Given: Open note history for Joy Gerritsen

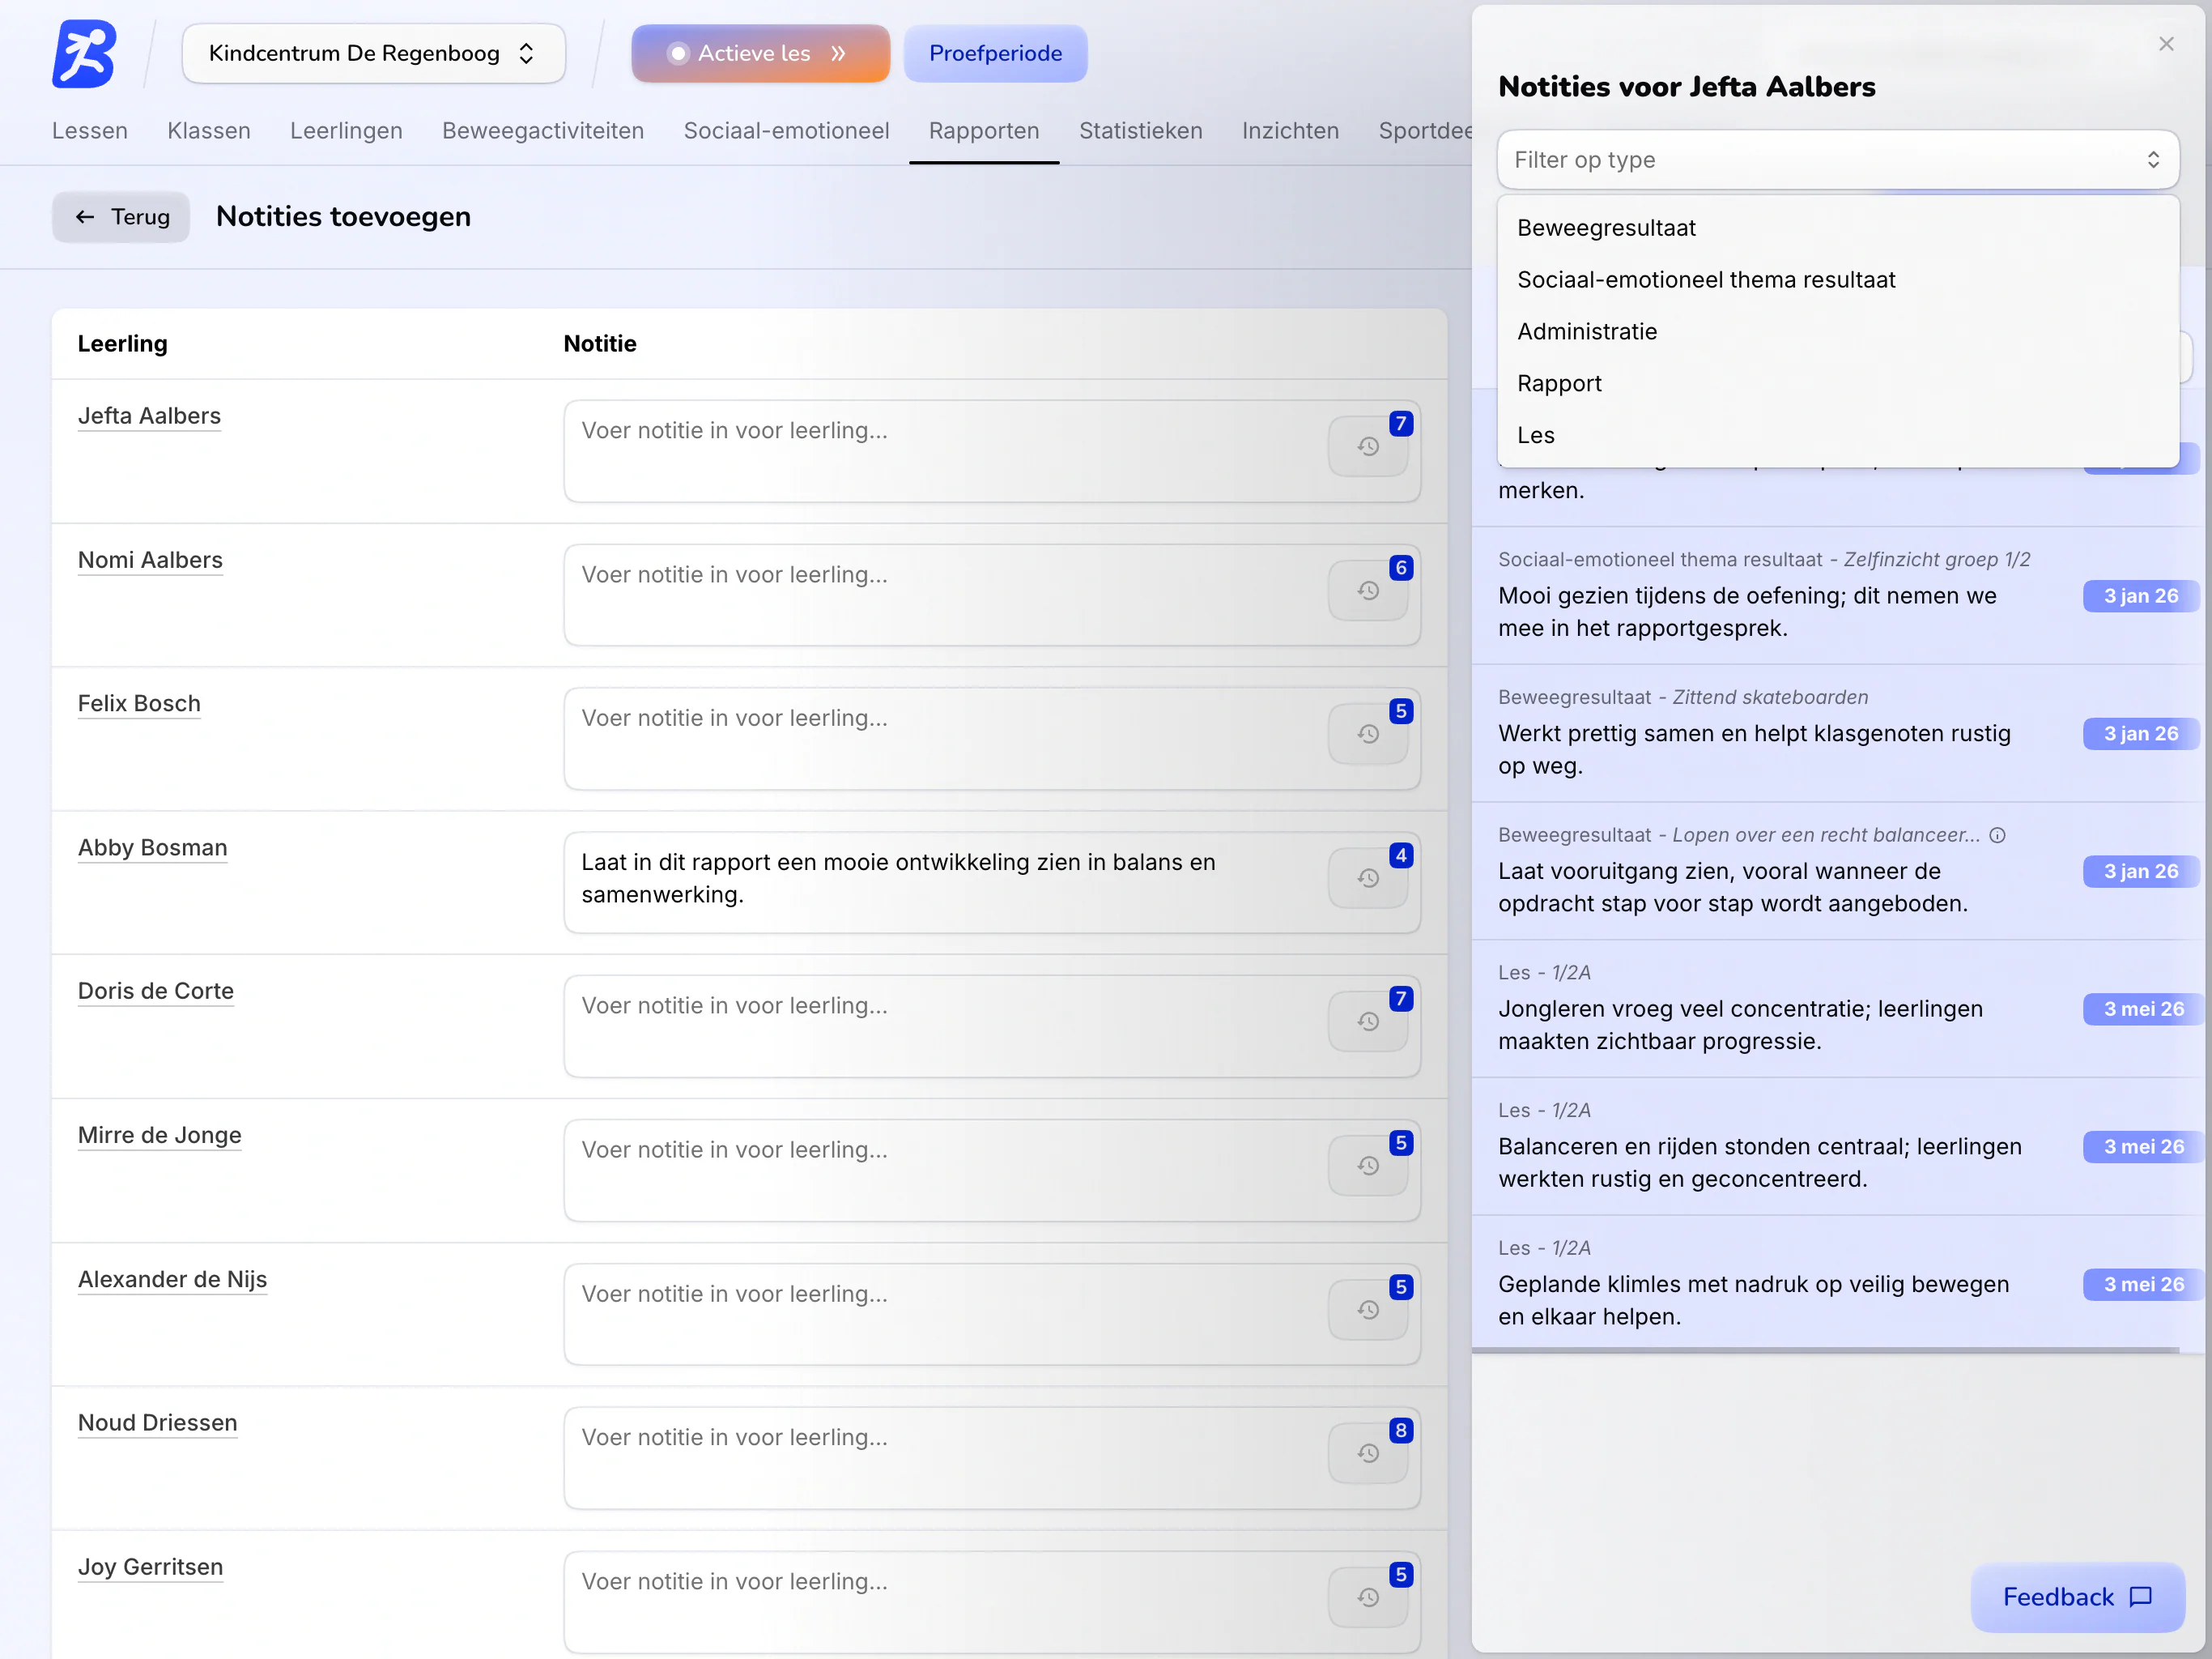Looking at the screenshot, I should tap(1368, 1597).
